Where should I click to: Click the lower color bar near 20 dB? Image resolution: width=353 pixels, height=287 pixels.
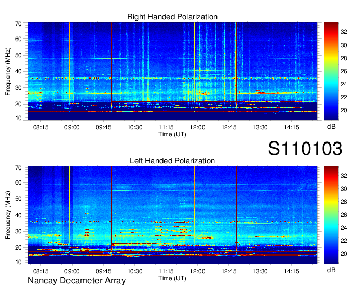tap(331, 254)
